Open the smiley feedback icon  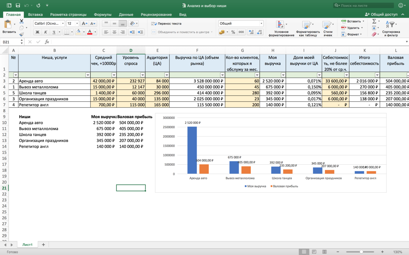point(401,5)
